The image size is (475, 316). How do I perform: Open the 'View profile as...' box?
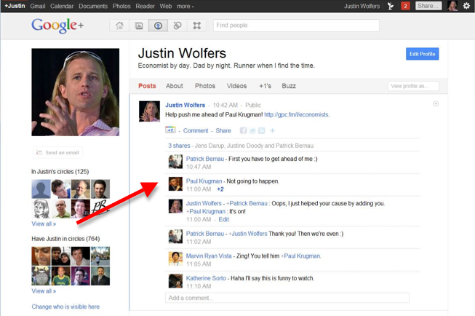click(413, 86)
